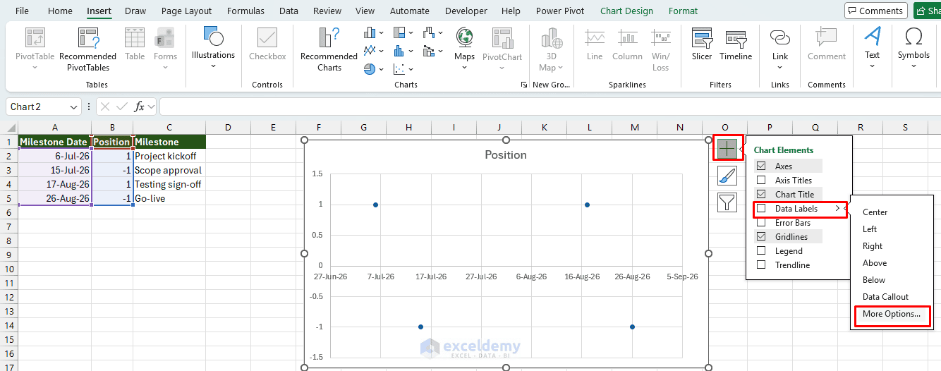Viewport: 941px width, 371px height.
Task: Click the Chart Elements plus button
Action: click(x=727, y=148)
